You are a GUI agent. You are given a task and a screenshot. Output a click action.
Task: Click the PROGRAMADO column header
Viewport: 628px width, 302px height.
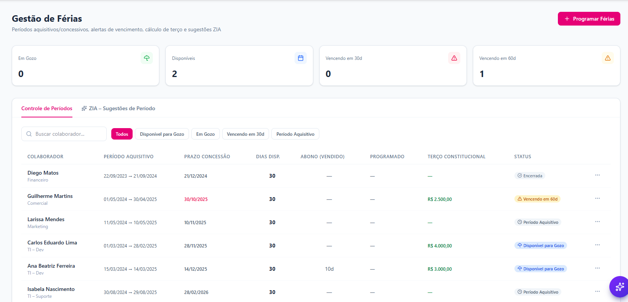[x=387, y=157]
